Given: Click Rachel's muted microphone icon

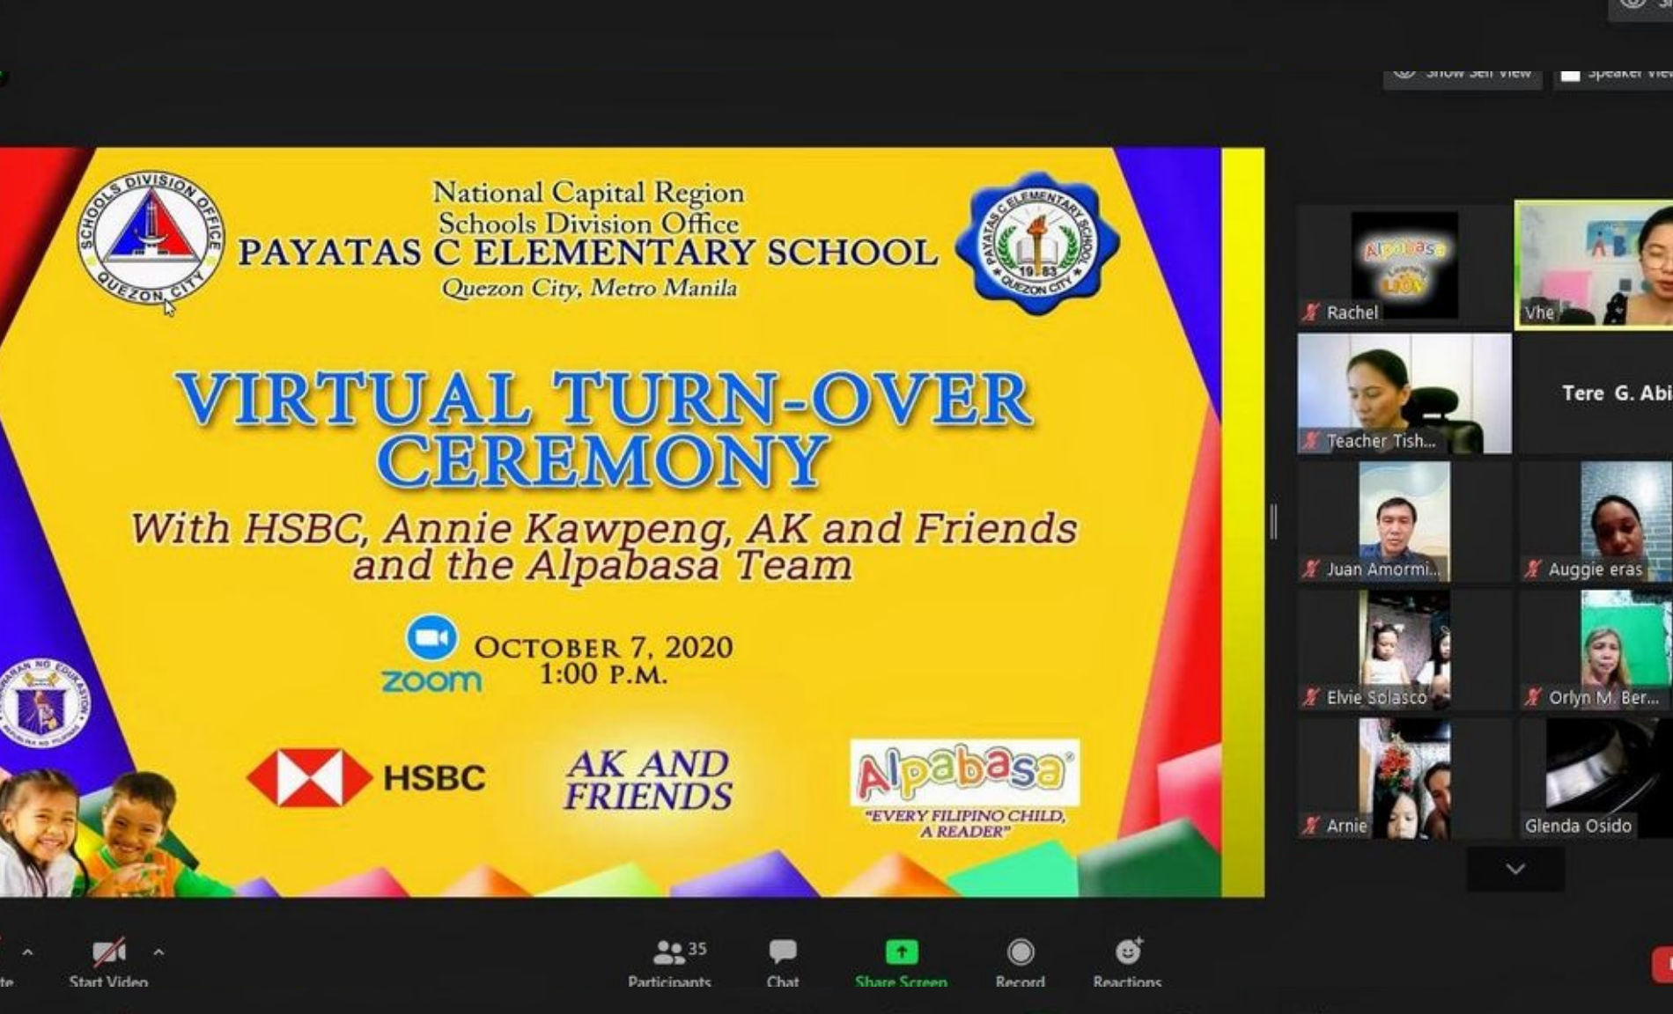Looking at the screenshot, I should pyautogui.click(x=1311, y=312).
